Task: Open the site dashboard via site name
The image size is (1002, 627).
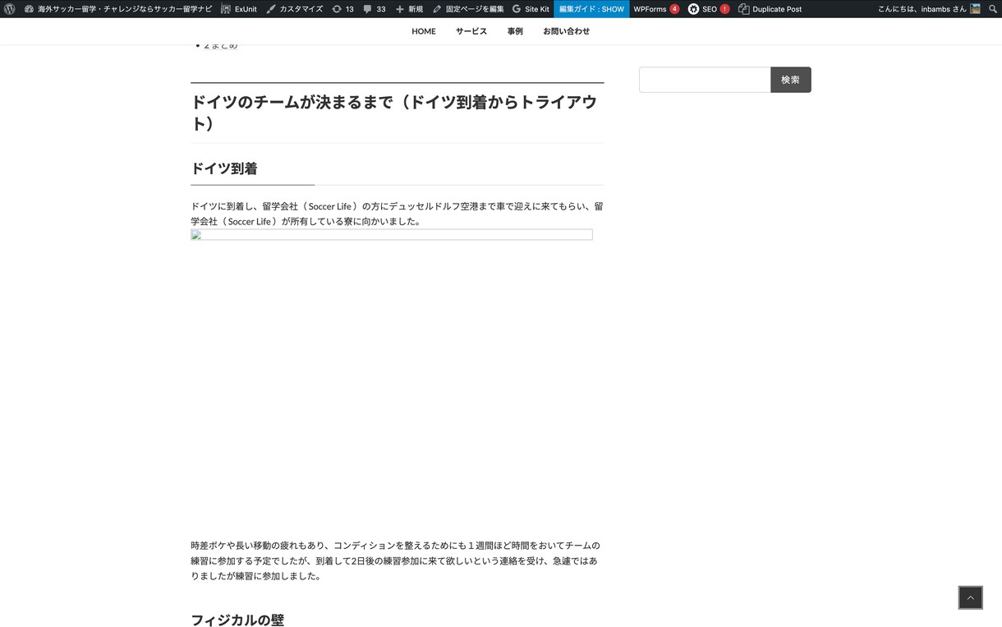Action: [117, 9]
